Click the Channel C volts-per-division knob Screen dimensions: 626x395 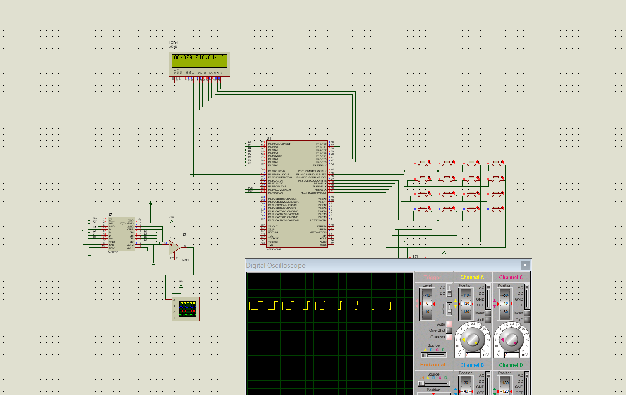[x=511, y=340]
